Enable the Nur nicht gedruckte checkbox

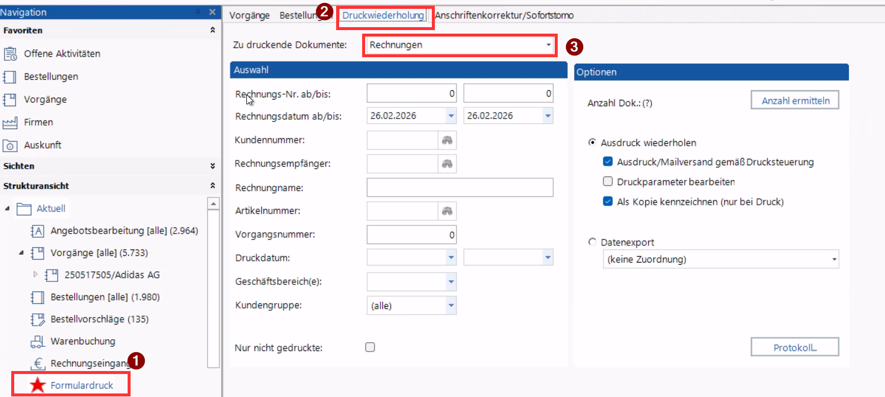coord(370,347)
